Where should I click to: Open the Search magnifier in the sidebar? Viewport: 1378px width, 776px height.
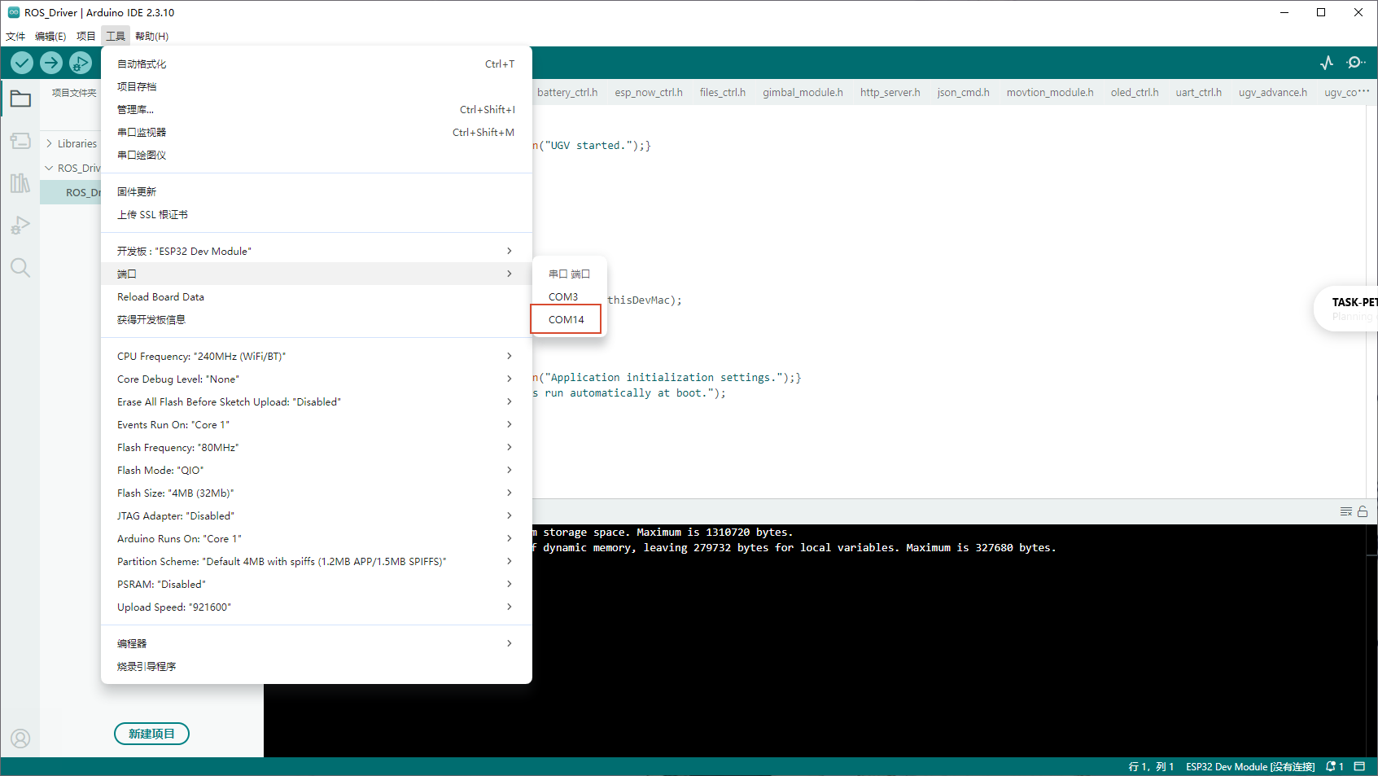[20, 268]
